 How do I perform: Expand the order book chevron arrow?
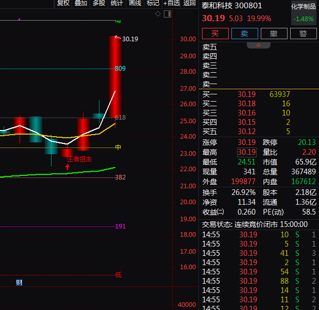259,45
